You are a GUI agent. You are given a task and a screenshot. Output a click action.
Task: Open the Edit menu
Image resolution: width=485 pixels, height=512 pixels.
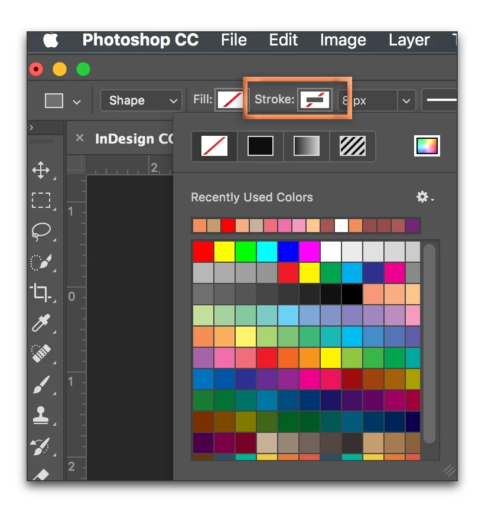283,40
